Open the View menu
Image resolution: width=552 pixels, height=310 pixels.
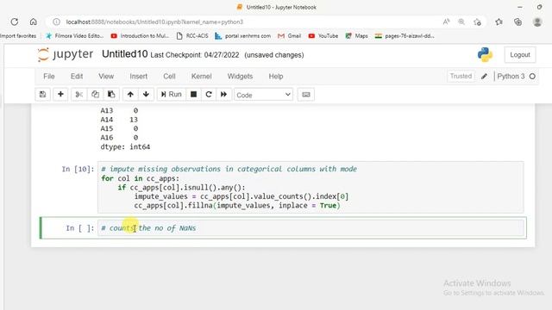click(x=106, y=77)
